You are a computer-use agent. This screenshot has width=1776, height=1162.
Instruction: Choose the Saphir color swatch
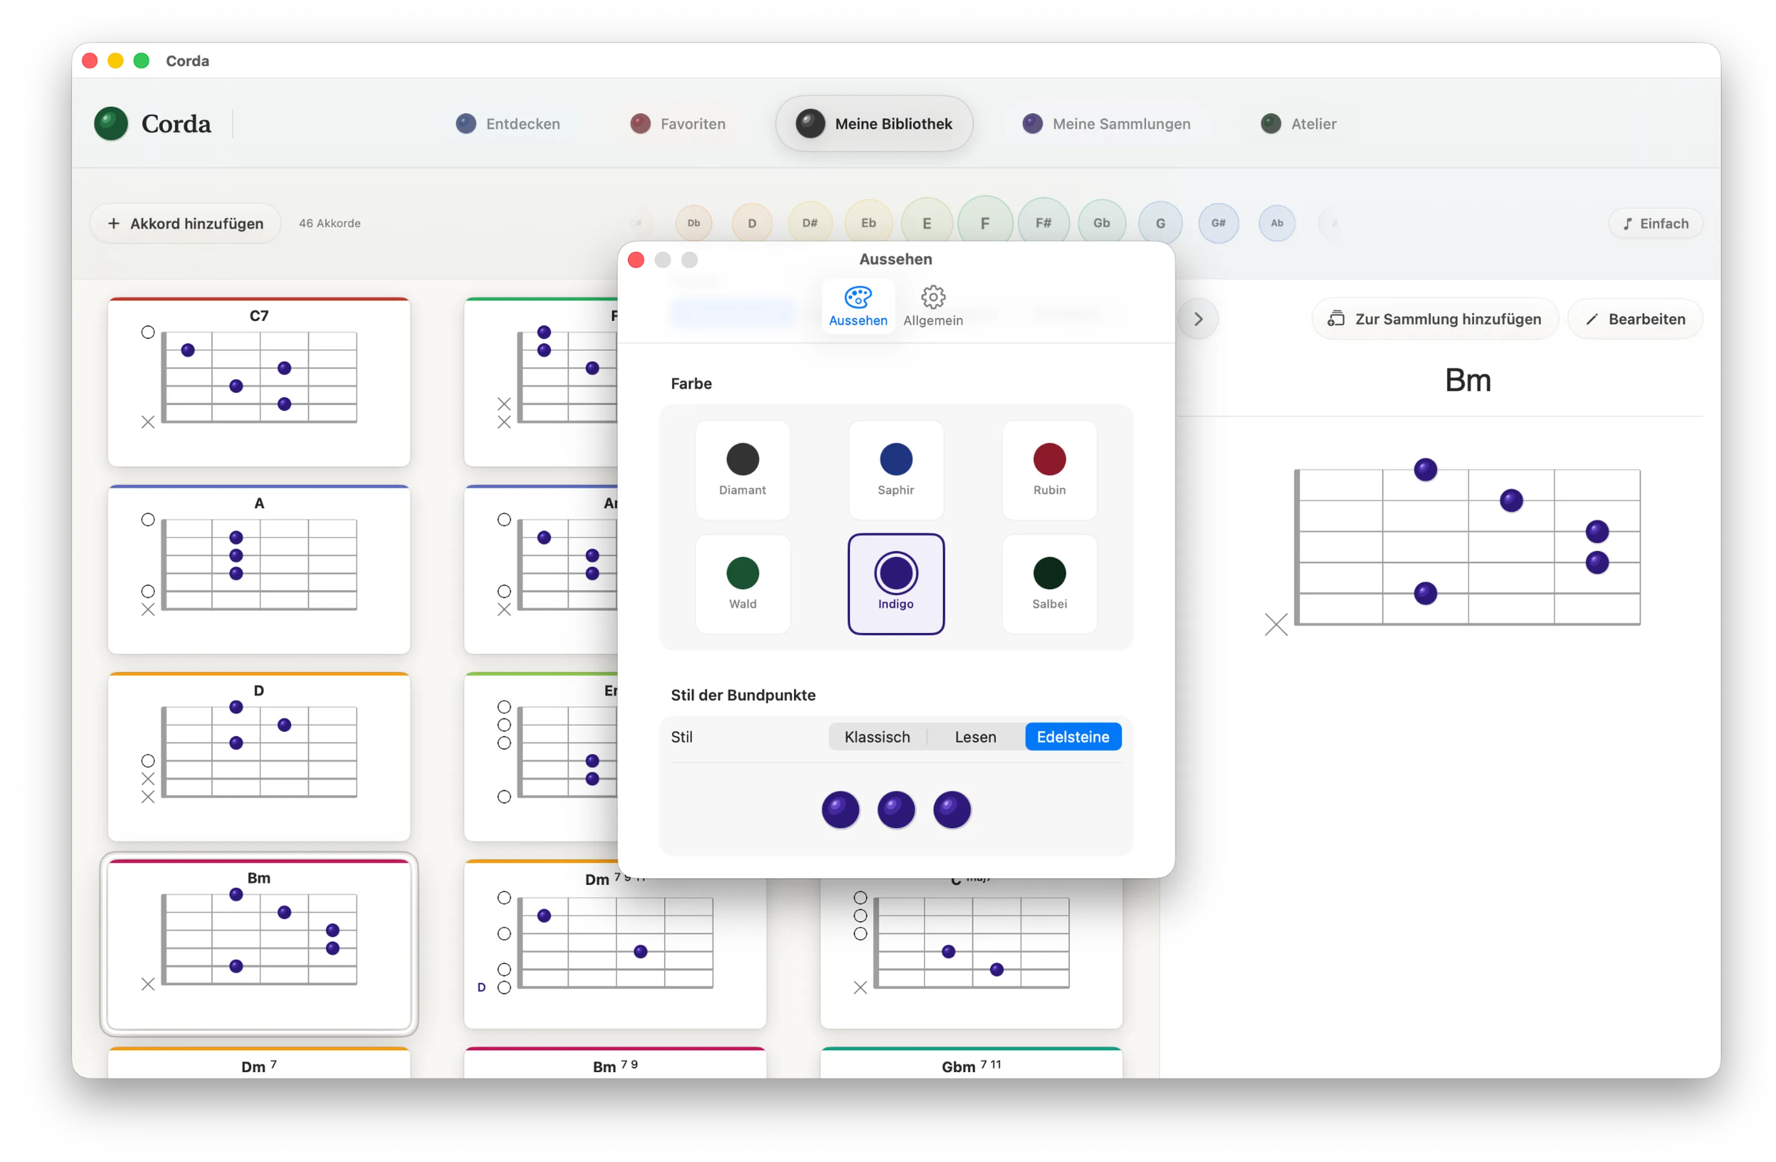point(895,470)
